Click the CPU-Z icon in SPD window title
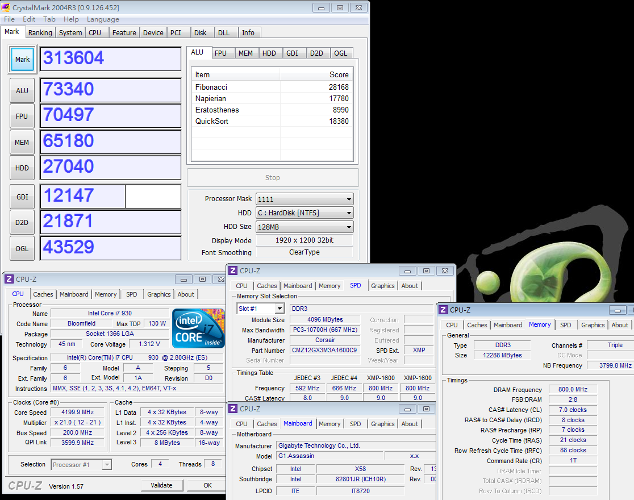 [x=232, y=271]
